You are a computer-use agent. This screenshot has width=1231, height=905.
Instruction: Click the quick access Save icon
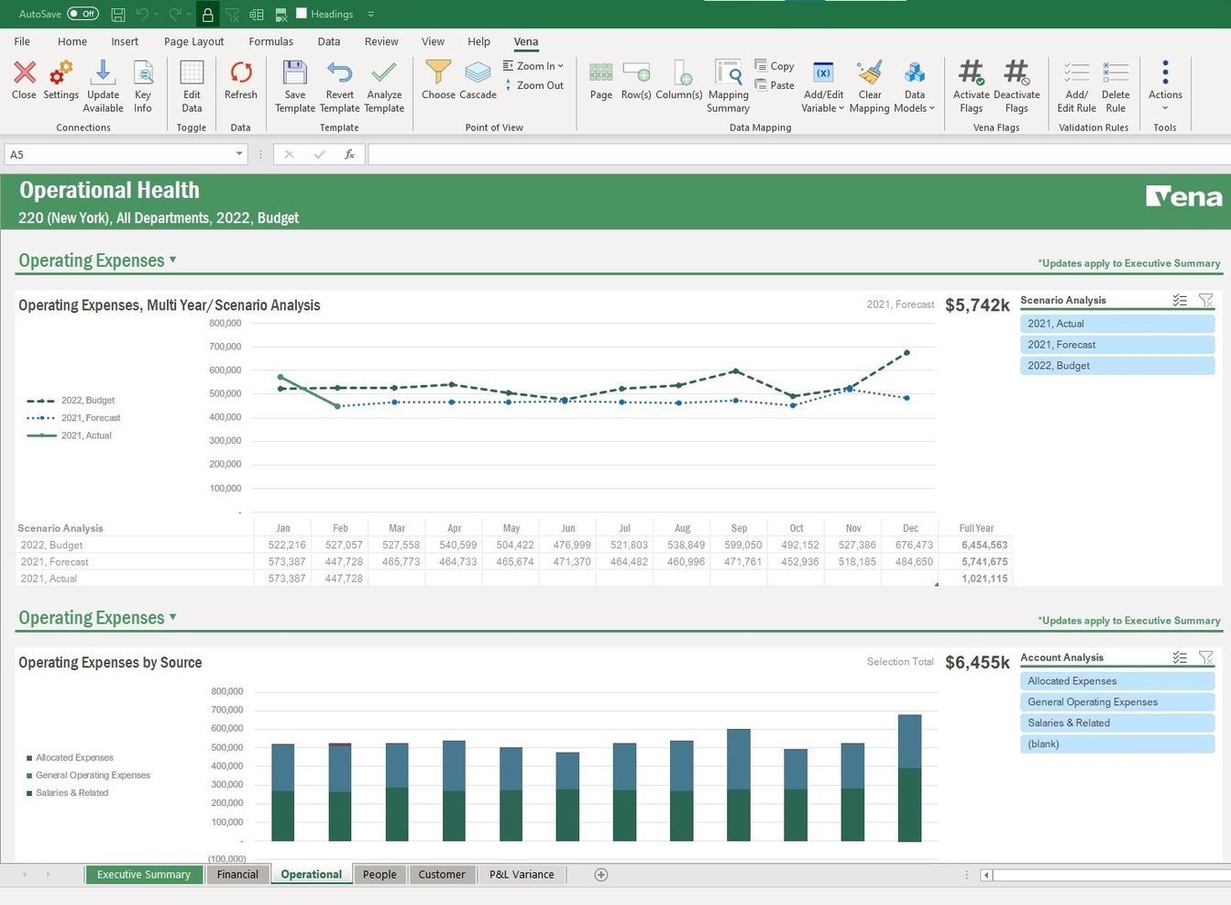pyautogui.click(x=118, y=14)
